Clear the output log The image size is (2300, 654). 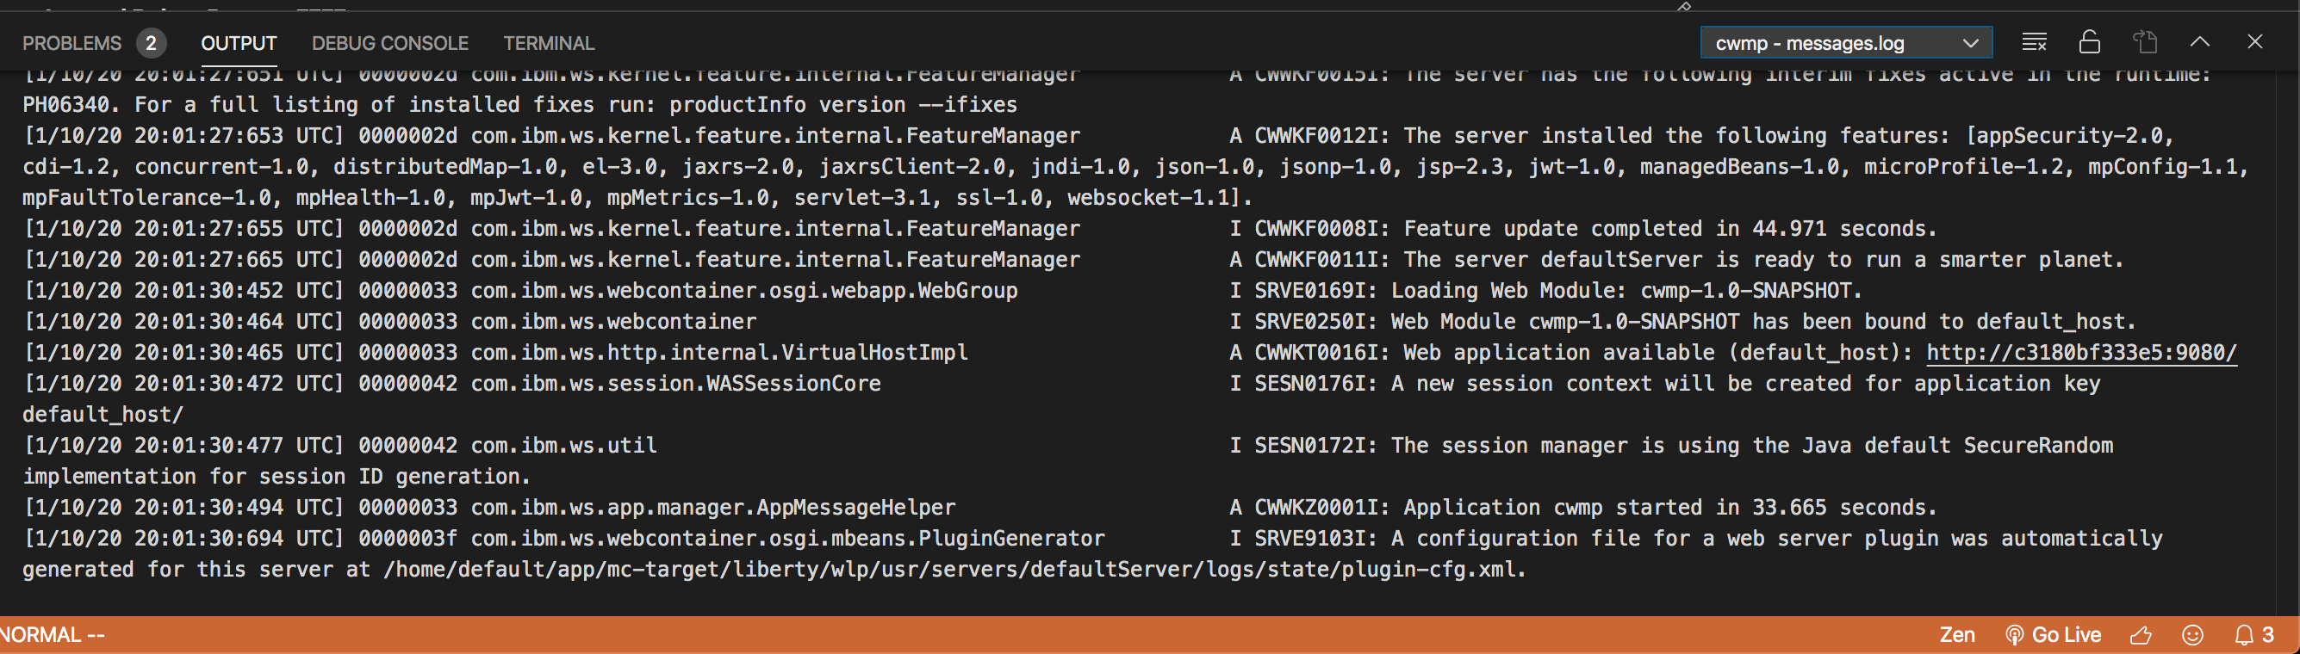click(2034, 42)
